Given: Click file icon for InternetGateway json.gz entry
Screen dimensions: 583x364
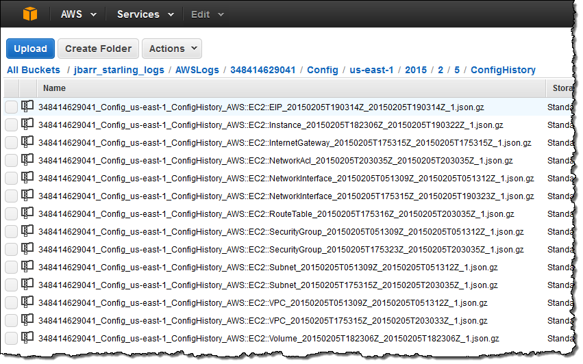Looking at the screenshot, I should pos(27,142).
